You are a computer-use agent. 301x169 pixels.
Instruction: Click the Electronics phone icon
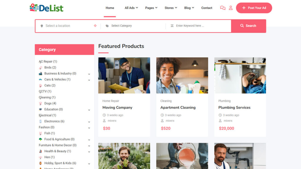[41, 121]
